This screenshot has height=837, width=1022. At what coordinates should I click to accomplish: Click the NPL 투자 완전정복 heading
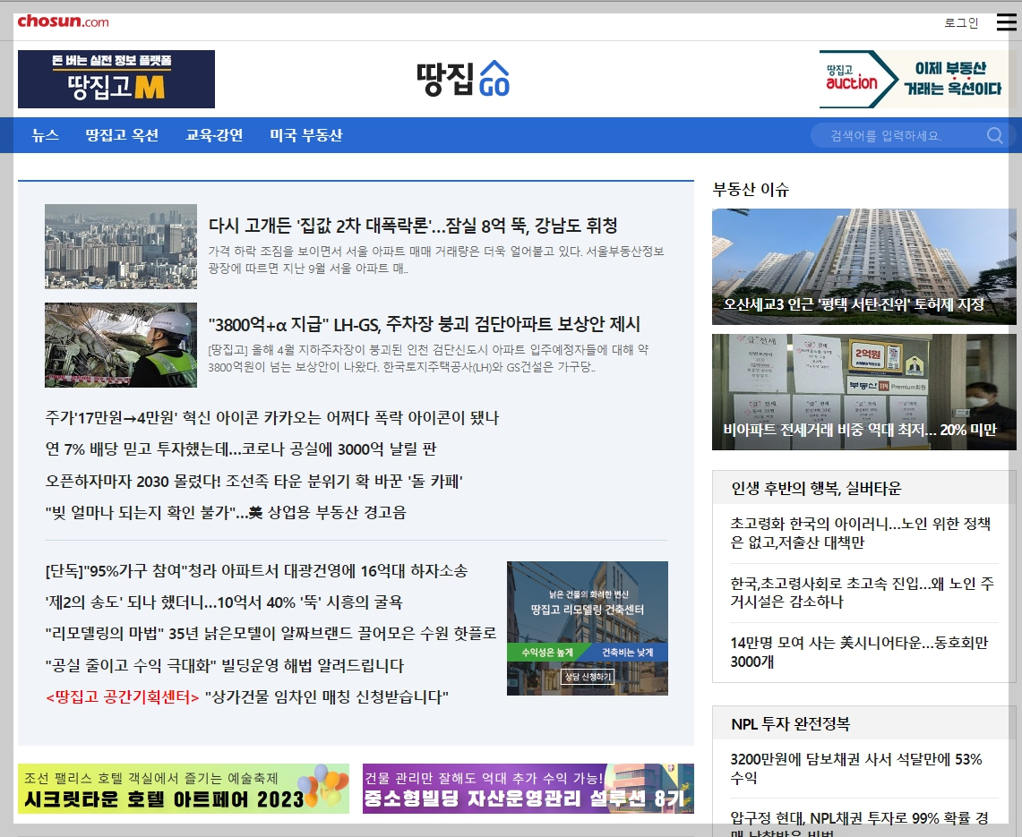791,723
